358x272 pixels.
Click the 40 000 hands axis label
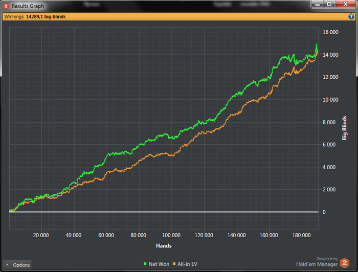[x=74, y=235]
